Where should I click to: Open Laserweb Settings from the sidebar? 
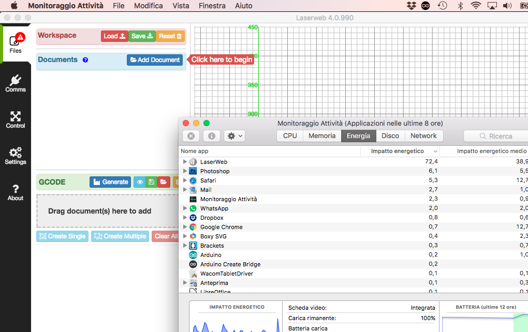tap(16, 156)
